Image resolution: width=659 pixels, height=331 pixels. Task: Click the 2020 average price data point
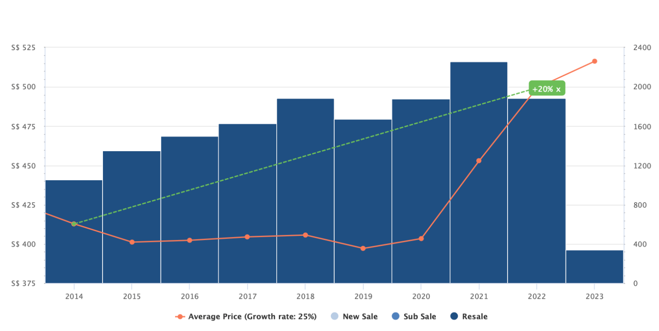[x=421, y=239]
